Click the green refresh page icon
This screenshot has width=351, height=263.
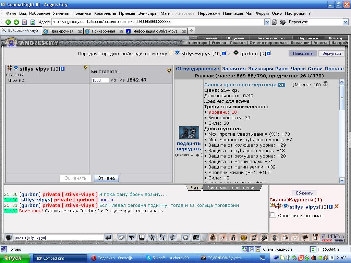pyautogui.click(x=33, y=22)
